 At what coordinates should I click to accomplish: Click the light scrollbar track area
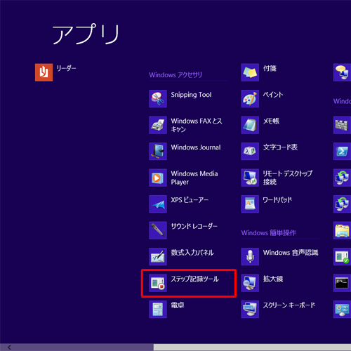[x=252, y=347]
